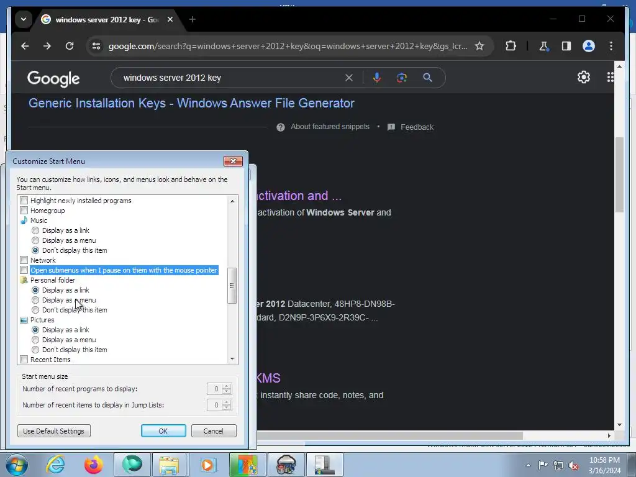
Task: Toggle Open submenus when I pause checkbox
Action: click(24, 270)
